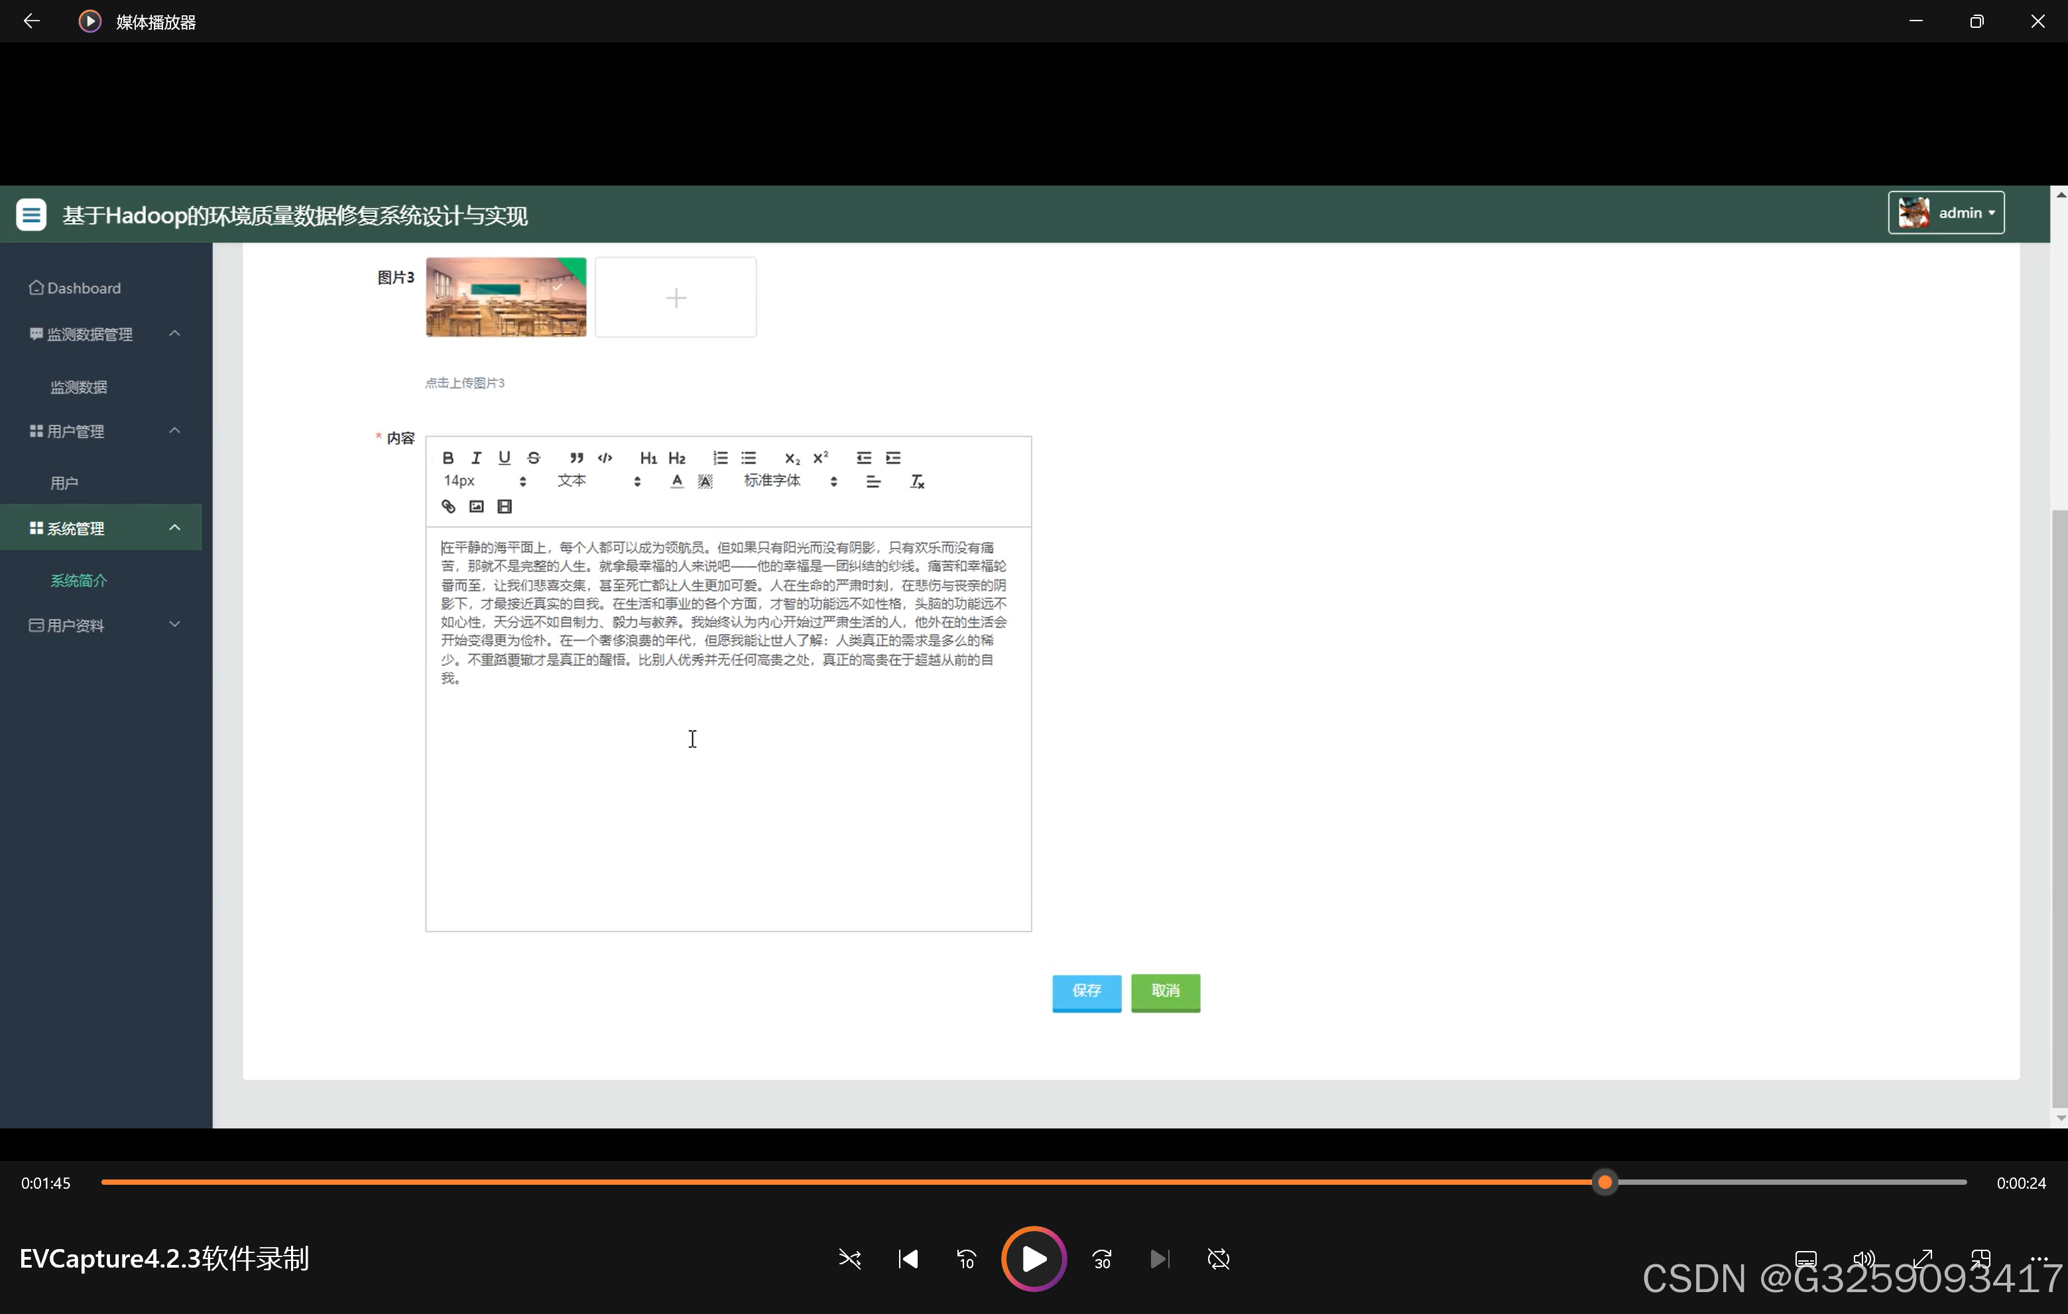Insert an image via the editor image icon
2068x1314 pixels.
coord(477,506)
